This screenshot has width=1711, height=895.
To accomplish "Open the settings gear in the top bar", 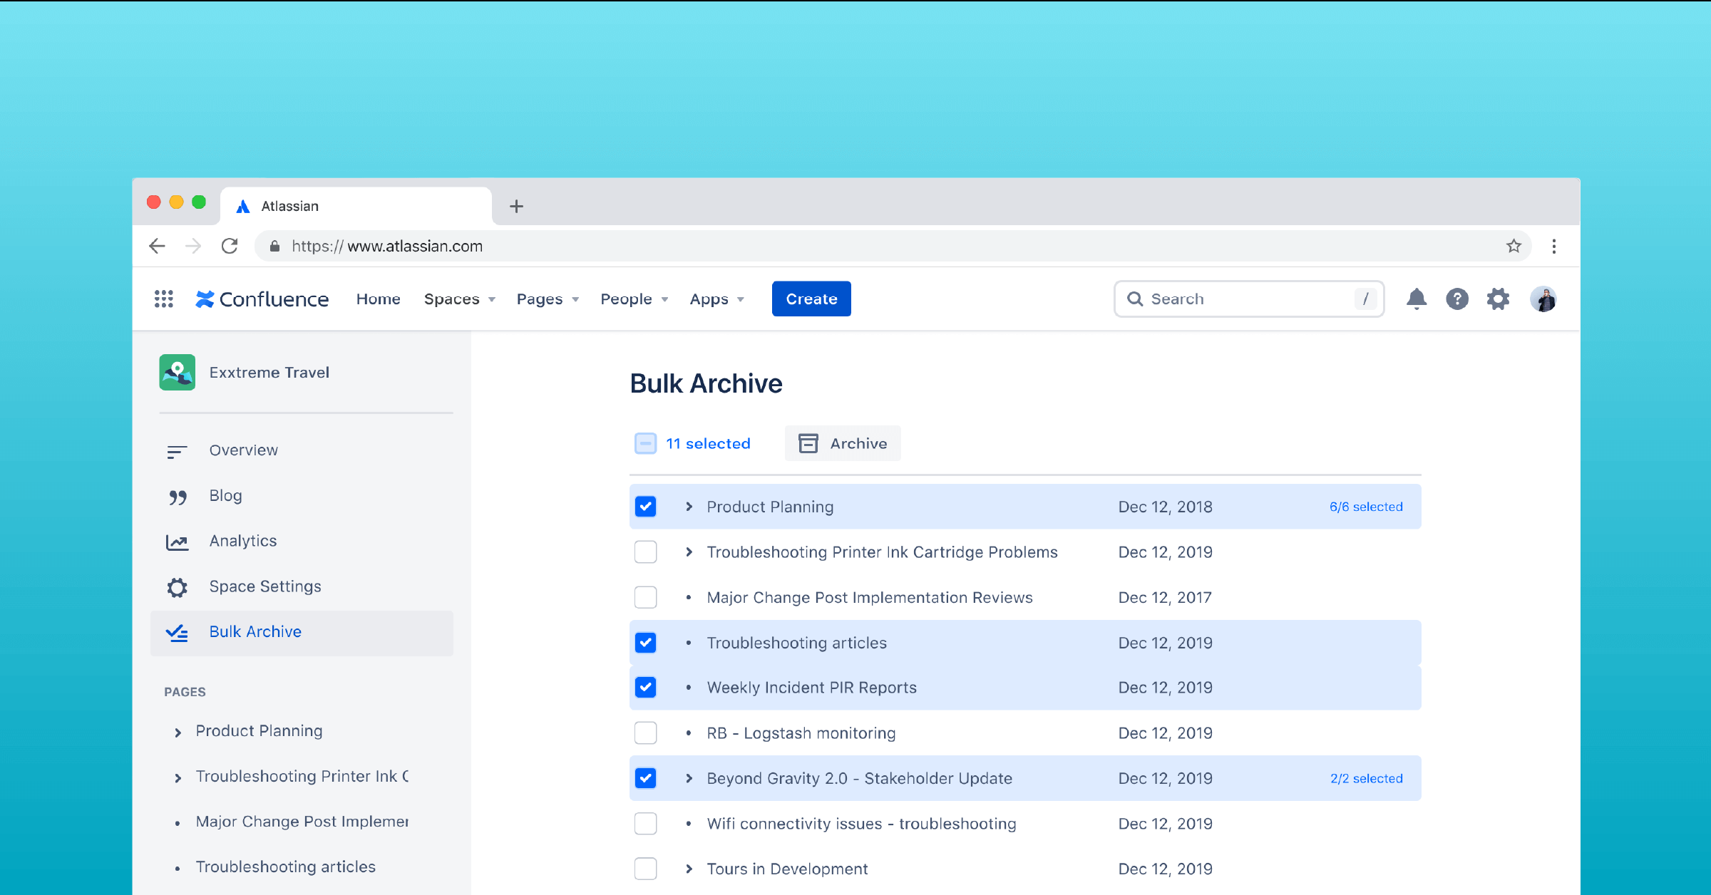I will coord(1498,299).
